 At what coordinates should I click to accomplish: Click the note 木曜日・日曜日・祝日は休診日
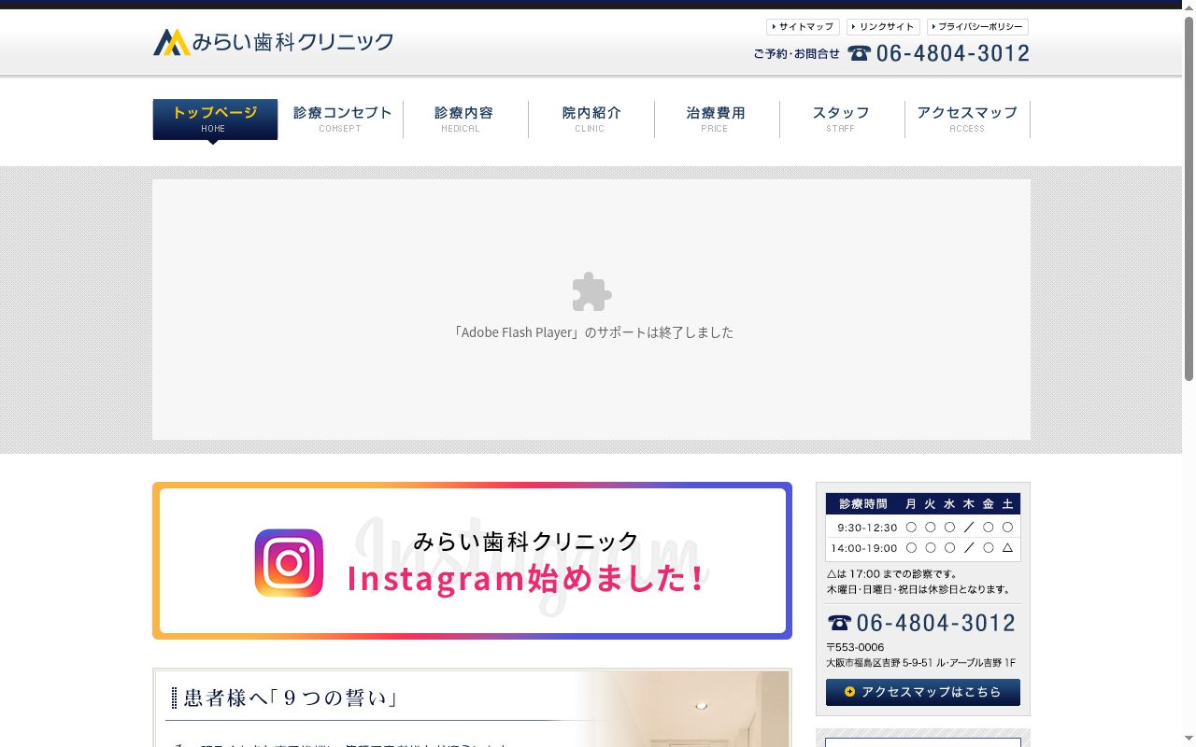[919, 589]
